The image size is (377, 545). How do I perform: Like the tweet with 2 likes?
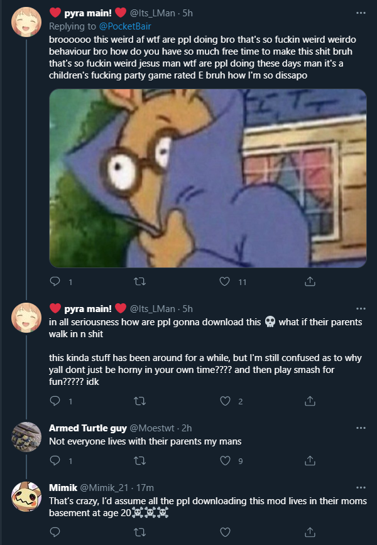pos(225,401)
